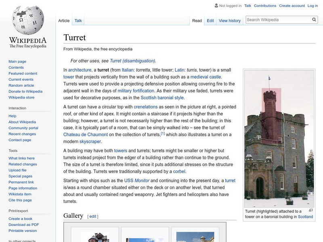The height and width of the screenshot is (242, 323).
Task: Open the Edit tab
Action: pyautogui.click(x=210, y=21)
